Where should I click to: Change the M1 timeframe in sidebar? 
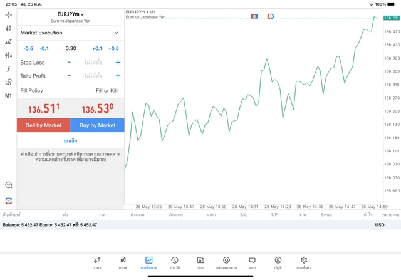[8, 96]
